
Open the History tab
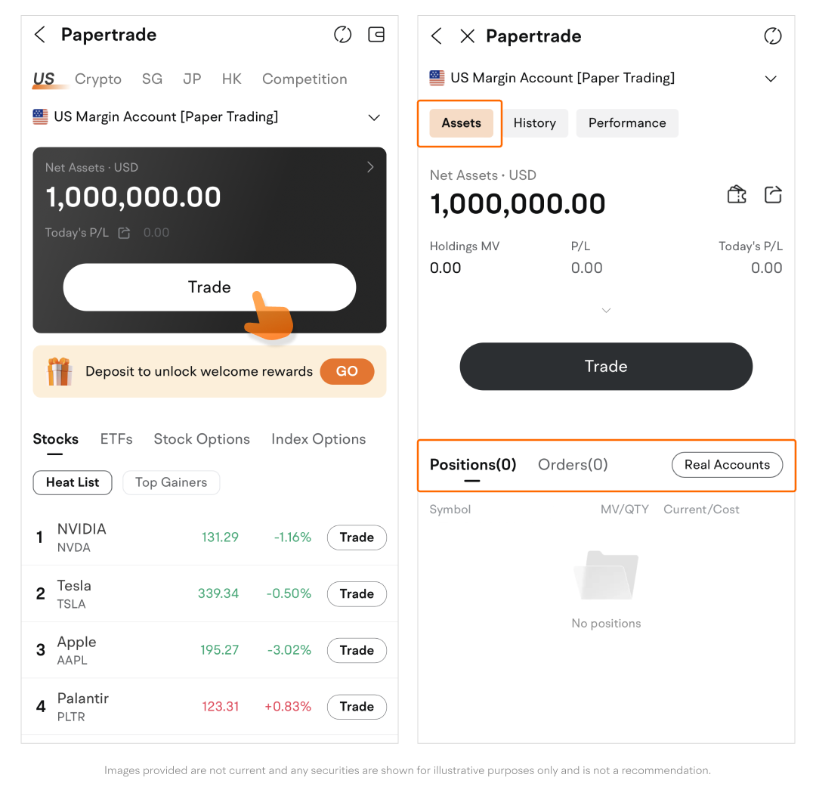click(534, 123)
